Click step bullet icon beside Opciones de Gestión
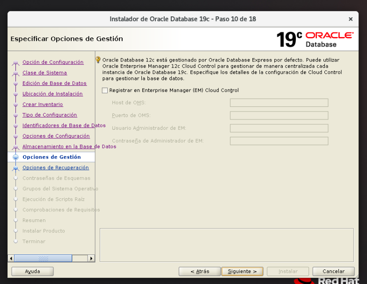 (x=16, y=157)
